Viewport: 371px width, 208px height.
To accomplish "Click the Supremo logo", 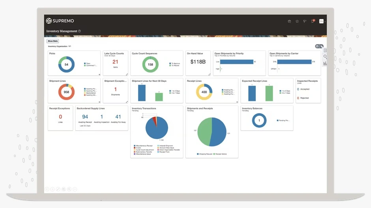I will (x=60, y=21).
